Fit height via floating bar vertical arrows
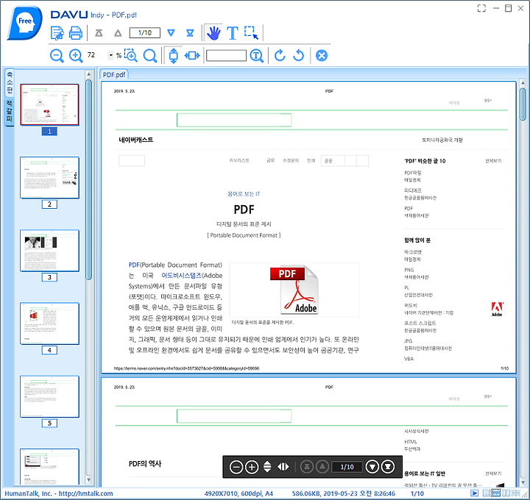 click(x=267, y=467)
